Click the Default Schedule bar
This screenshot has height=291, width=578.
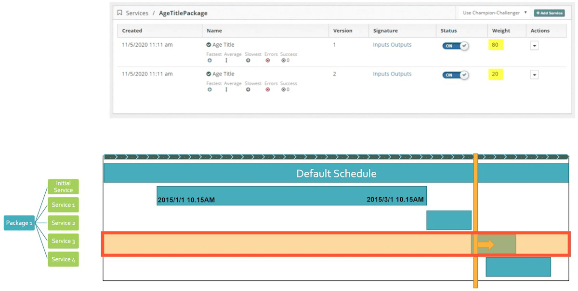336,173
